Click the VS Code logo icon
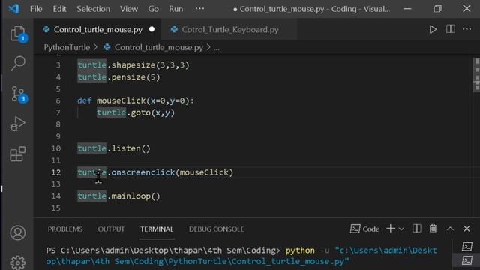This screenshot has width=480, height=270. (13, 9)
